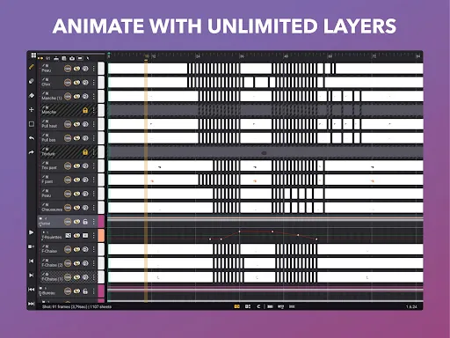
Task: Select the Manche (1) layer name
Action: (x=52, y=99)
